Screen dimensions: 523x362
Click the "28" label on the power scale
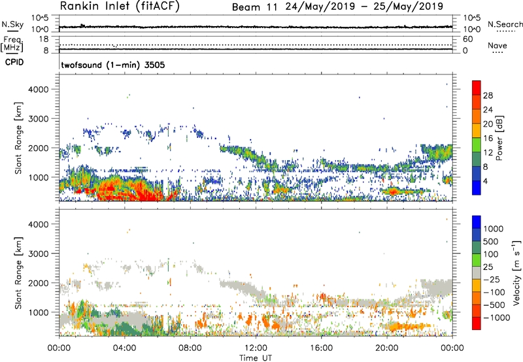click(x=488, y=95)
